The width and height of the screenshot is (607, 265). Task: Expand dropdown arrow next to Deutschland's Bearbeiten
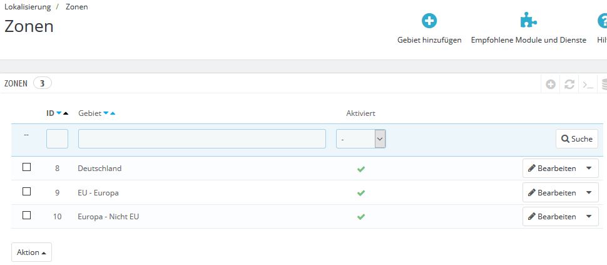589,169
